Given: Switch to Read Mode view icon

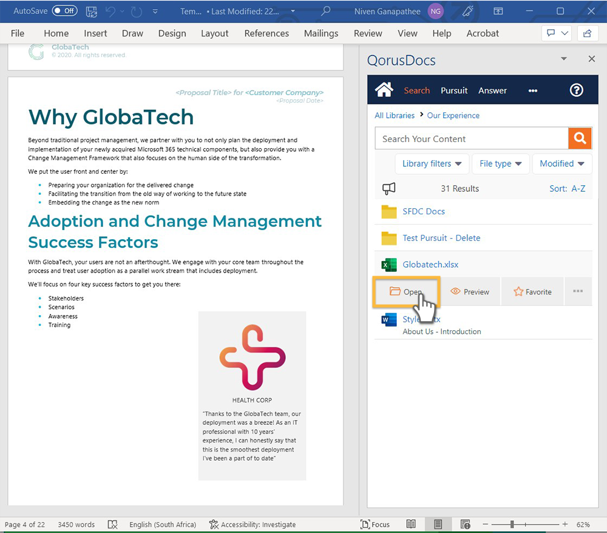Looking at the screenshot, I should tap(411, 525).
